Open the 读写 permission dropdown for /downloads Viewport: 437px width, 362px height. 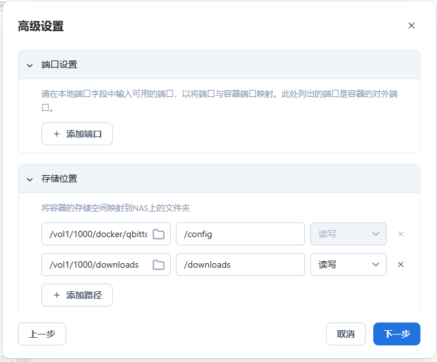[348, 264]
